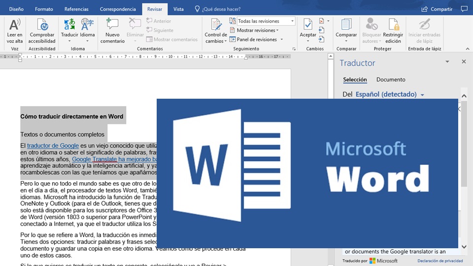The image size is (473, 266).
Task: Switch to Correspondencia tab
Action: (118, 9)
